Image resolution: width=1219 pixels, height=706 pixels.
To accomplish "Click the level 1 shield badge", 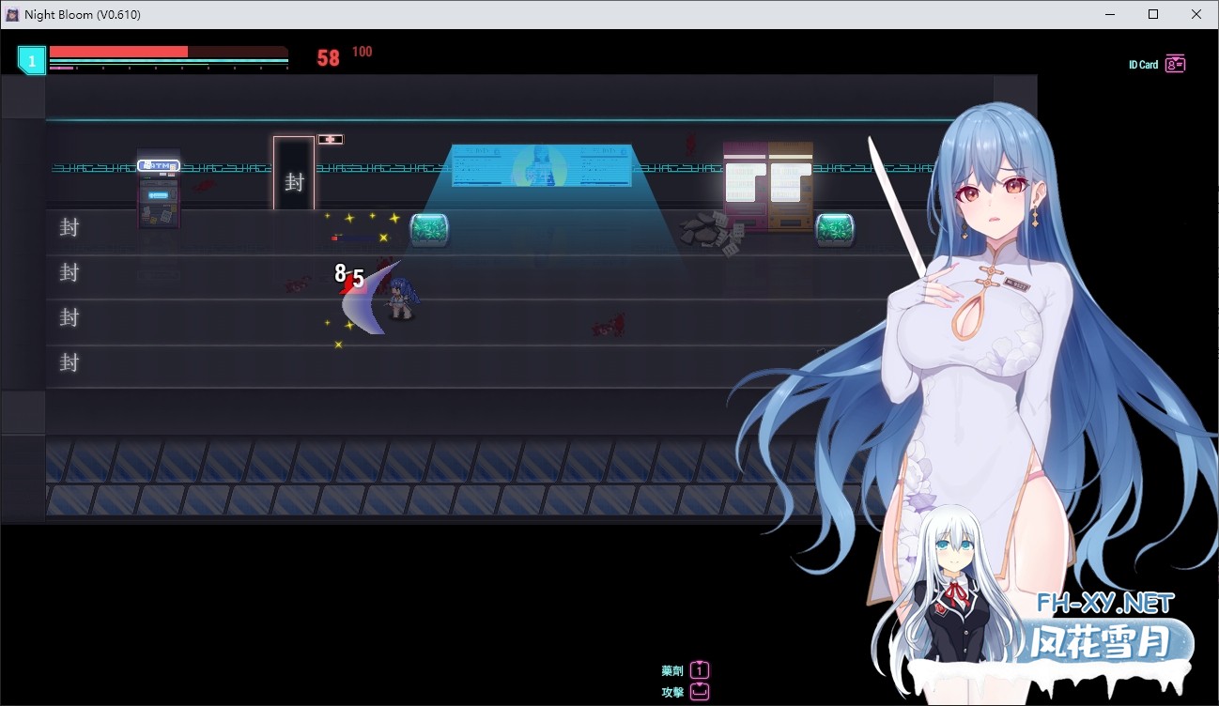I will coord(32,61).
